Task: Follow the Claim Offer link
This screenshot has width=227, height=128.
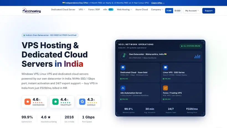Action: coord(158,3)
